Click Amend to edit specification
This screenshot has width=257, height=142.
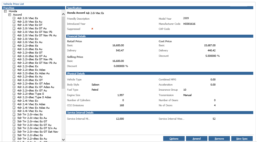[197, 139]
